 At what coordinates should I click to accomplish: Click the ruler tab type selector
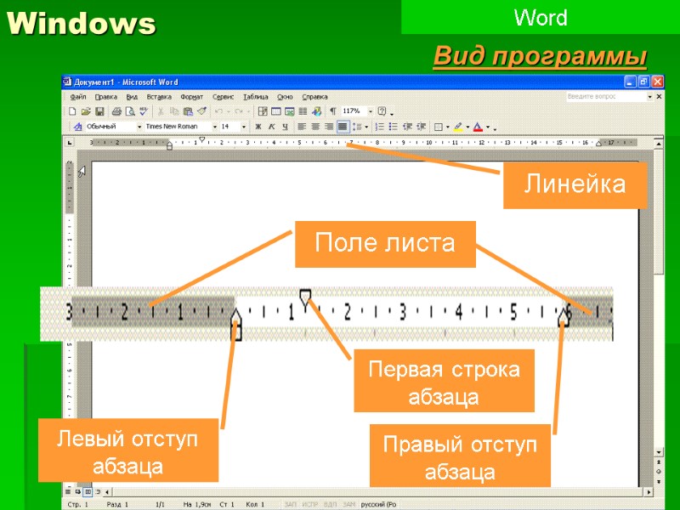tap(70, 142)
